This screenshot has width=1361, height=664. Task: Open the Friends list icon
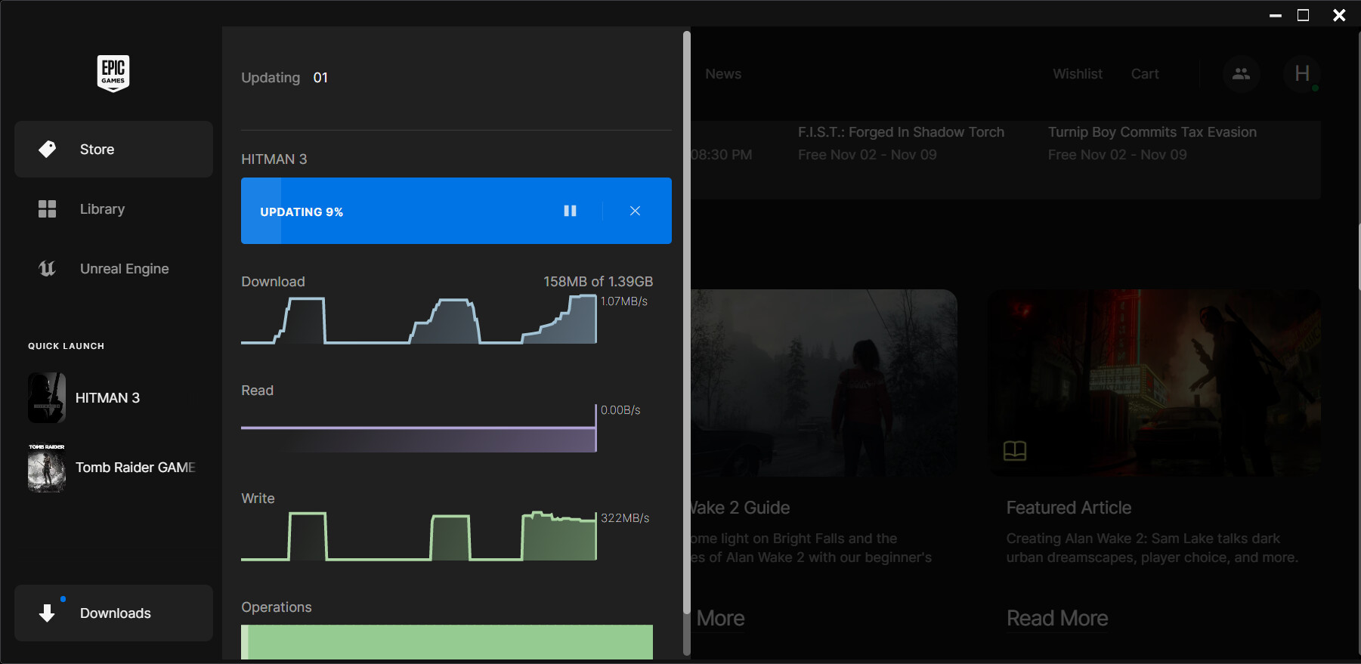[x=1241, y=74]
